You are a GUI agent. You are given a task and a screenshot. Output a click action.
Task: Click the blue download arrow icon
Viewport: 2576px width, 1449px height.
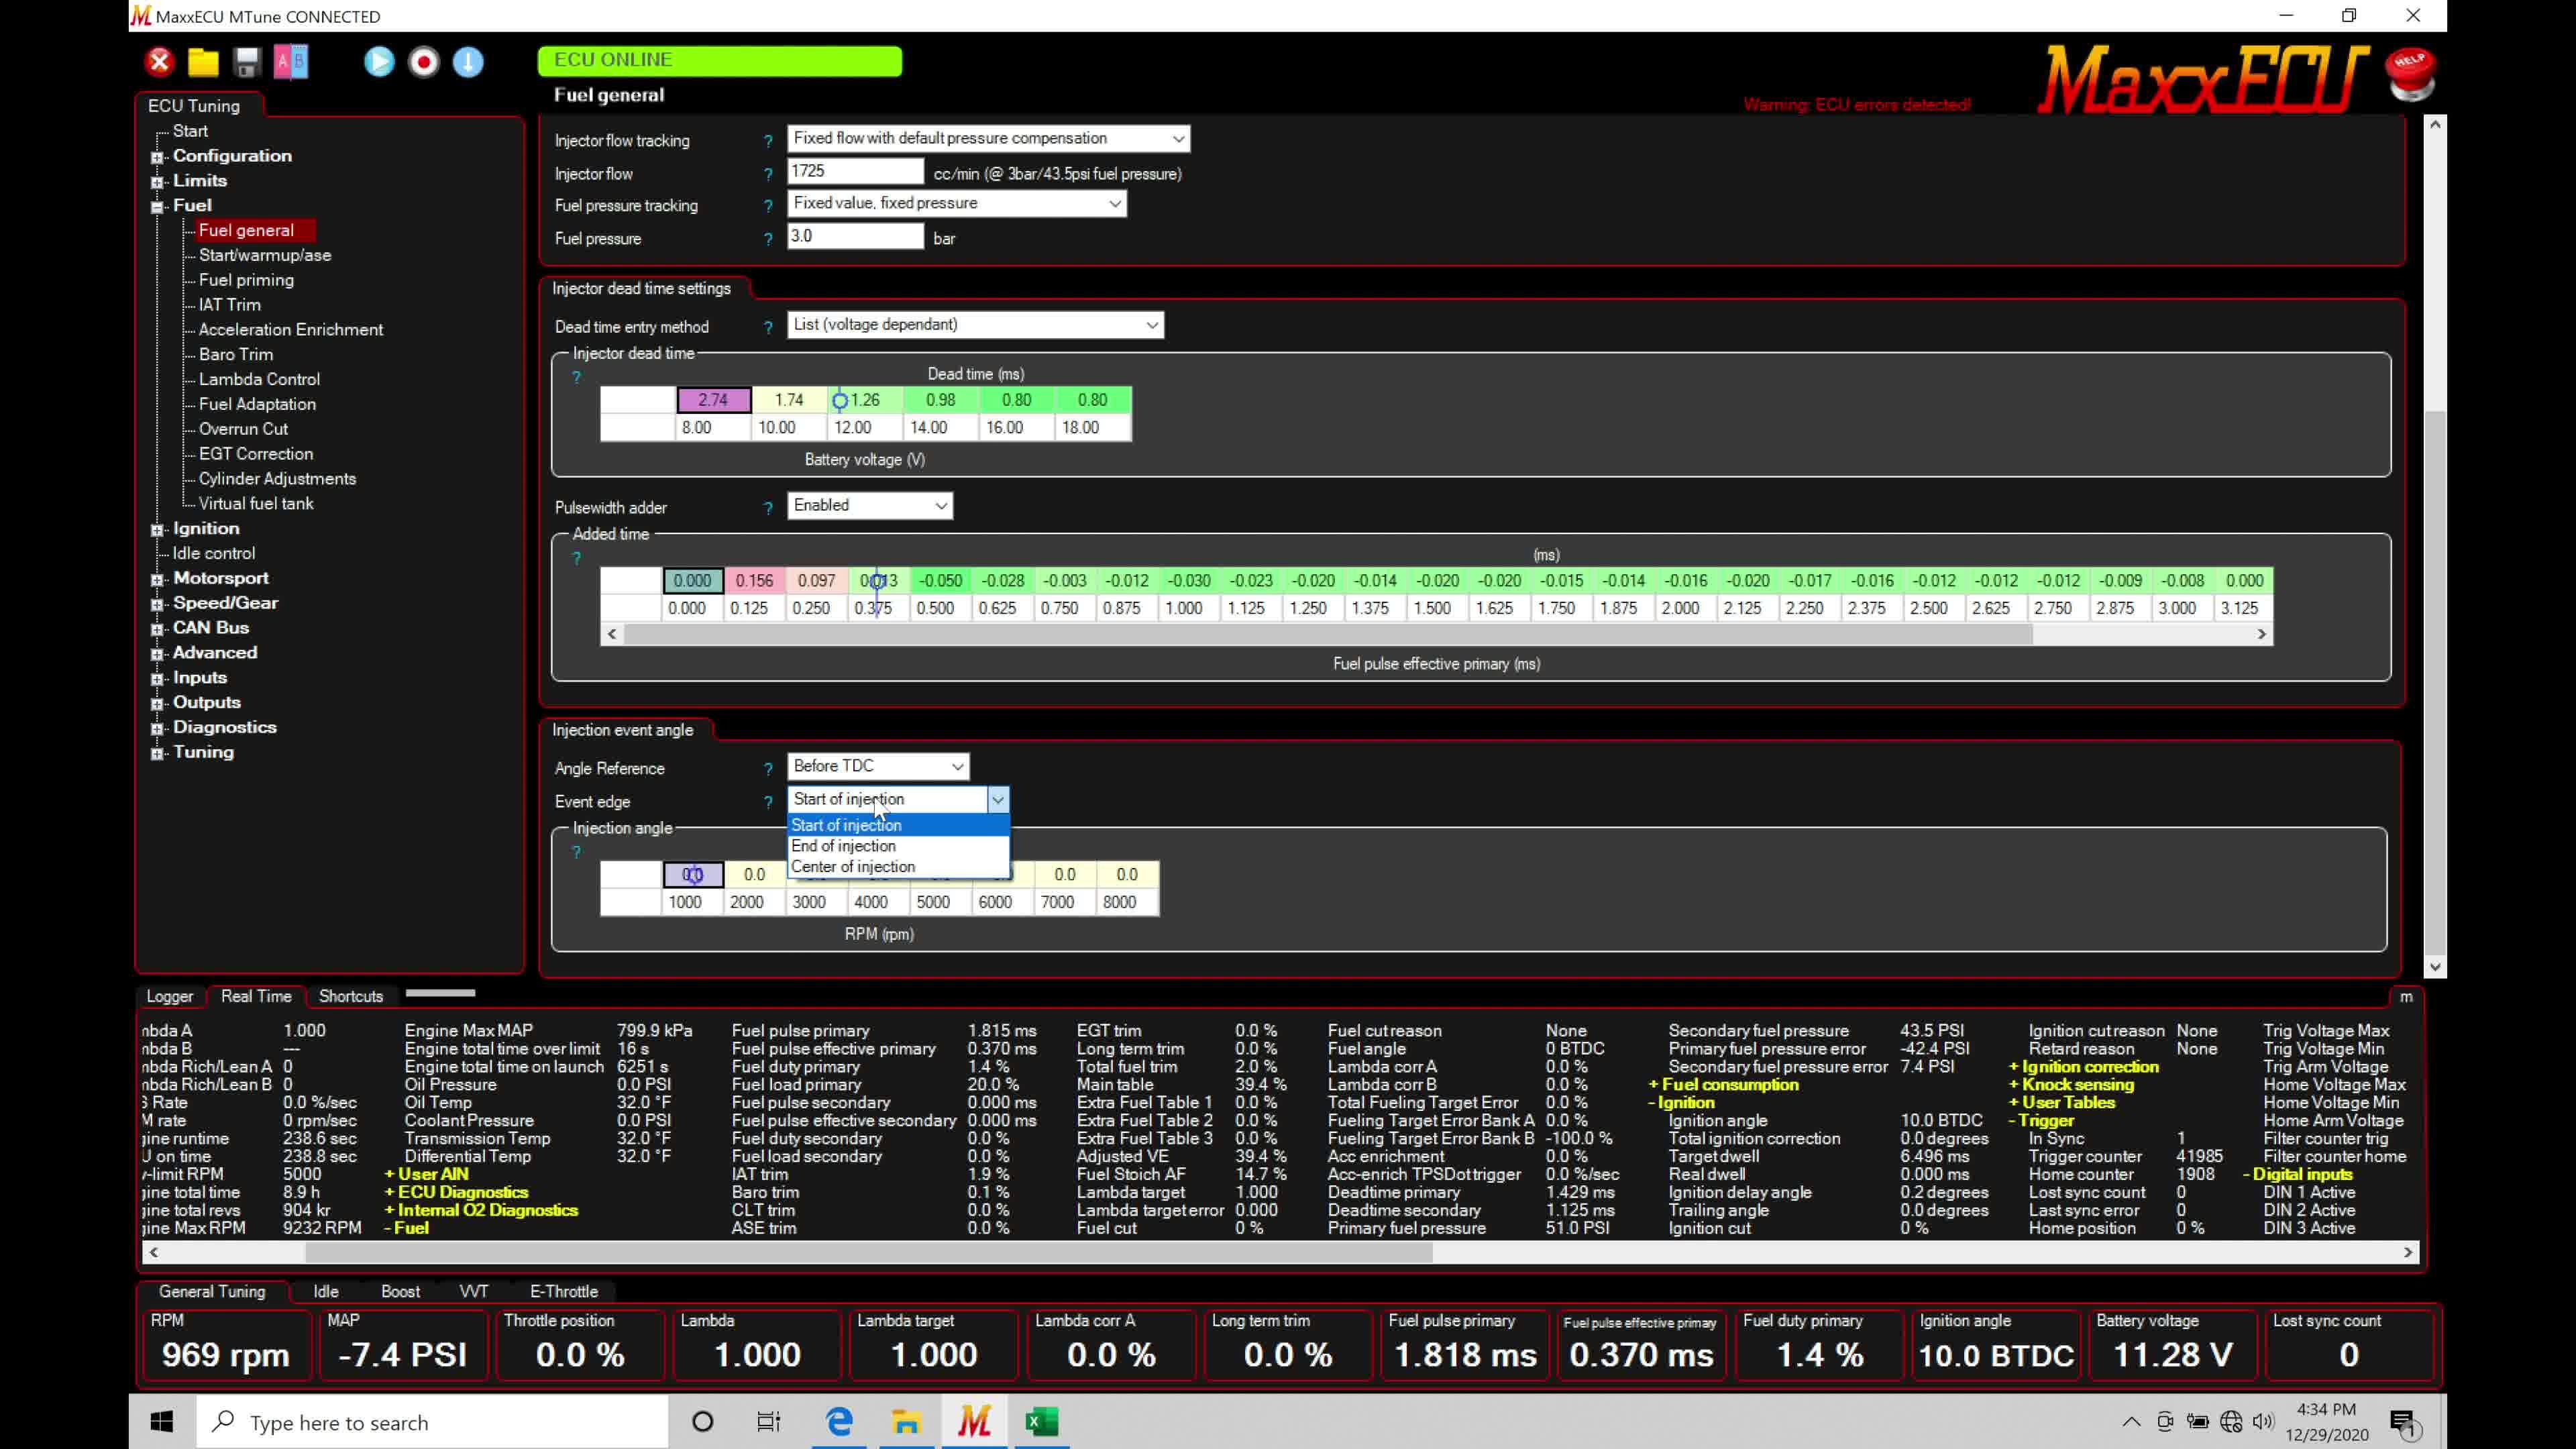pyautogui.click(x=468, y=62)
